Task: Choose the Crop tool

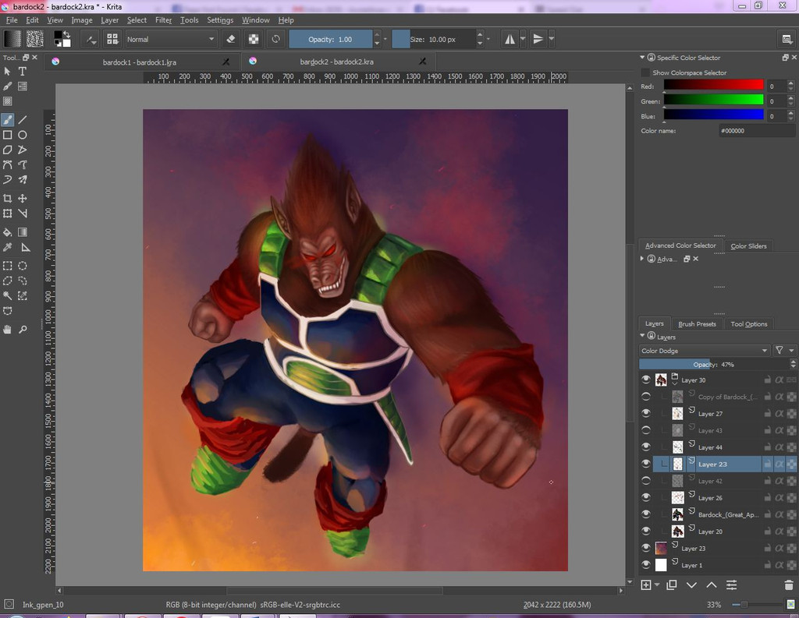Action: pos(8,199)
